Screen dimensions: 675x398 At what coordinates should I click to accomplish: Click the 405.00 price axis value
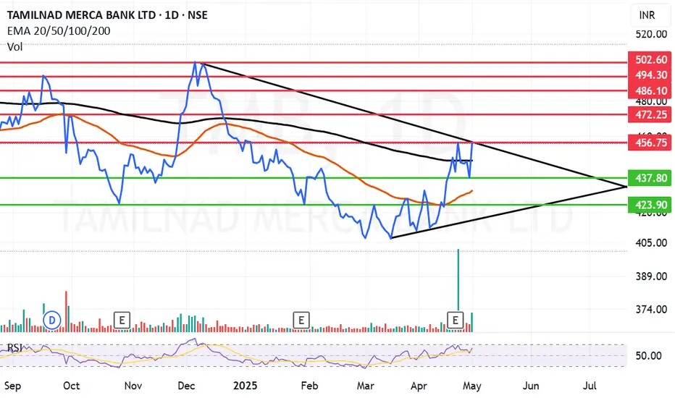pos(651,242)
